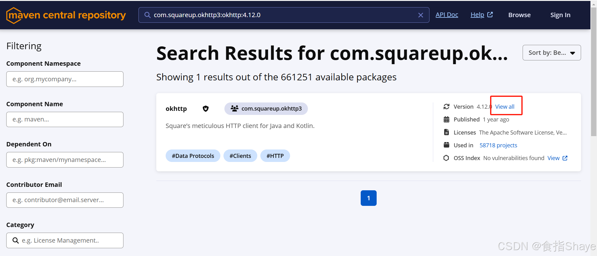The image size is (597, 256).
Task: Open the Sort by dropdown
Action: coord(552,53)
